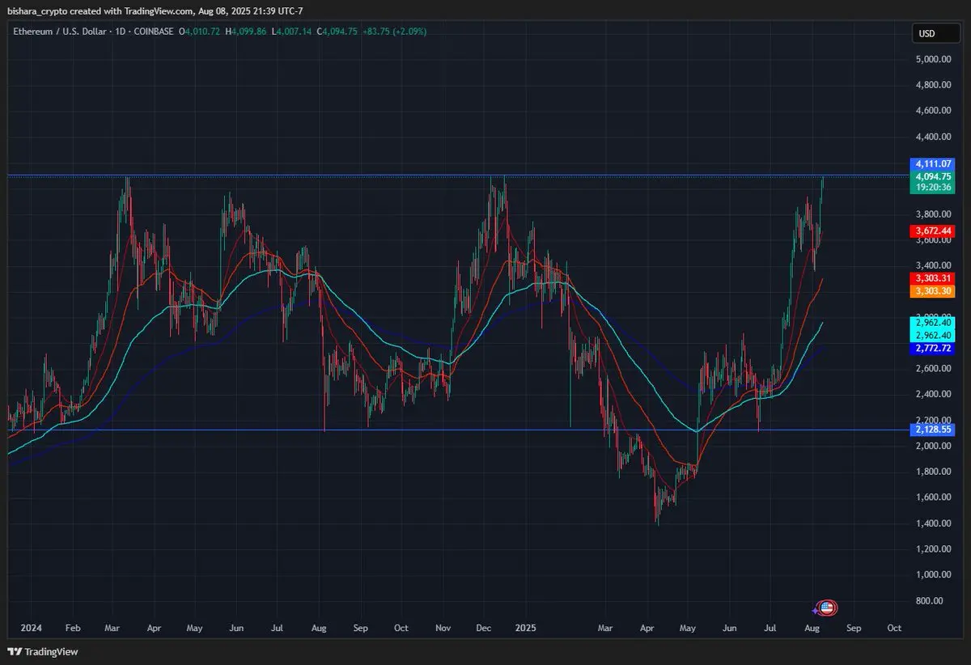Image resolution: width=971 pixels, height=665 pixels.
Task: Click the 2025 label on the time axis
Action: point(526,628)
